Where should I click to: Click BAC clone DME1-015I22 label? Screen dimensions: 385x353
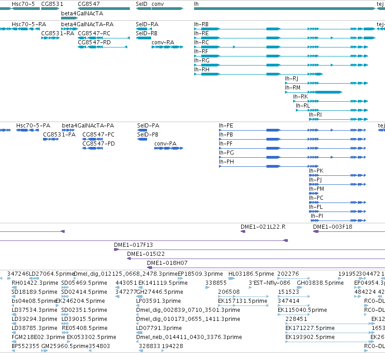[x=146, y=254]
